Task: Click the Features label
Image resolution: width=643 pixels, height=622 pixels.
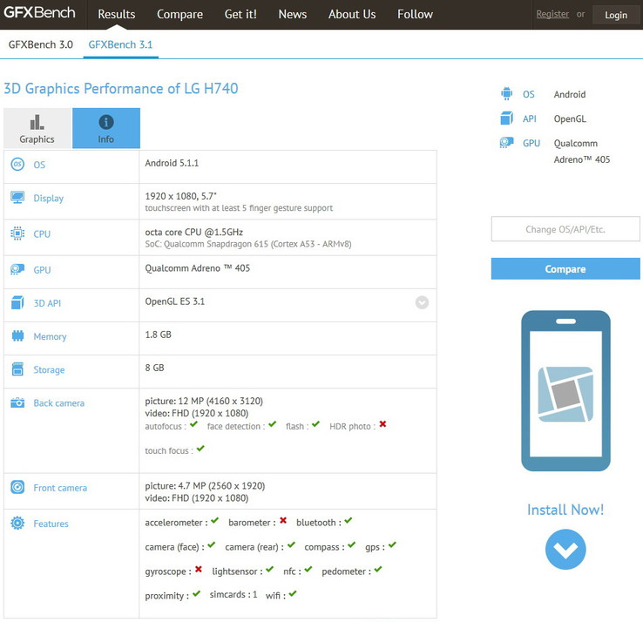Action: click(51, 524)
